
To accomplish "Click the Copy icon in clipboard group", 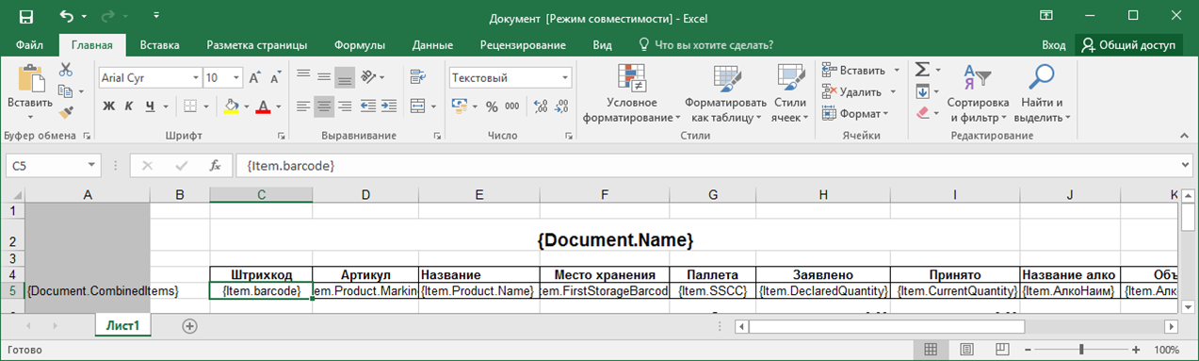I will 65,90.
